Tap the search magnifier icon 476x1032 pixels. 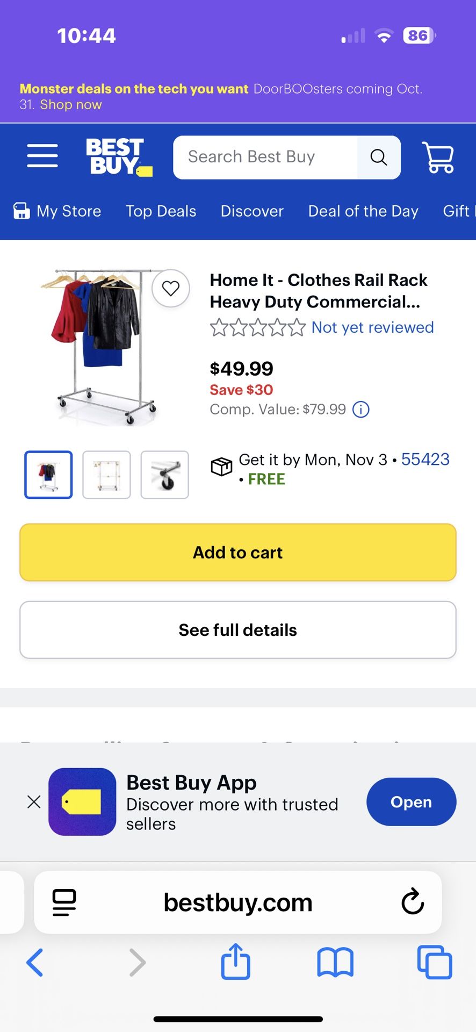[379, 157]
